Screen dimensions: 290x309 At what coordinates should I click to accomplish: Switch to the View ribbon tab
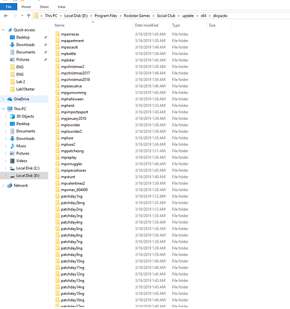pos(61,7)
